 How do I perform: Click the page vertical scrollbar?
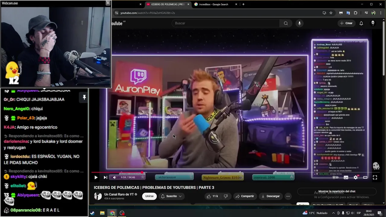384,48
